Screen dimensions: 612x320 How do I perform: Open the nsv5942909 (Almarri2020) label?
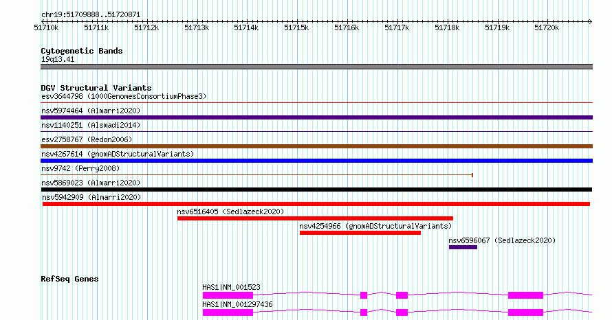(x=91, y=197)
